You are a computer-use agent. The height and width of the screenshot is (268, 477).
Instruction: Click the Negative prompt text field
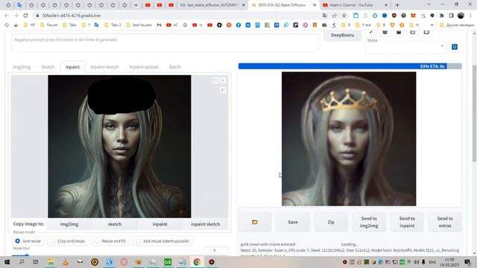tap(165, 43)
